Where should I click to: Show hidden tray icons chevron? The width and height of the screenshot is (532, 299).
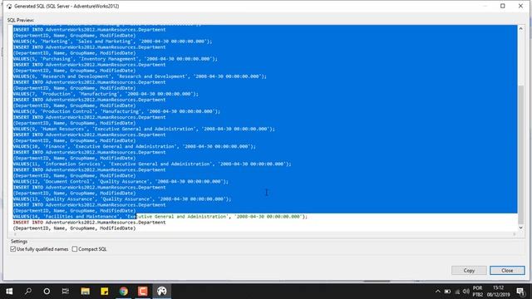point(438,292)
